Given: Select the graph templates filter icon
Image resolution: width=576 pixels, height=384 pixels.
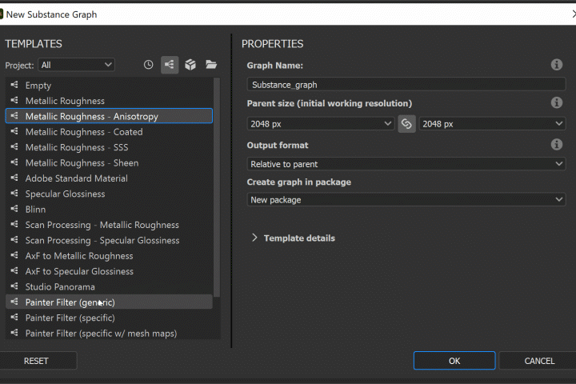Looking at the screenshot, I should coord(170,65).
